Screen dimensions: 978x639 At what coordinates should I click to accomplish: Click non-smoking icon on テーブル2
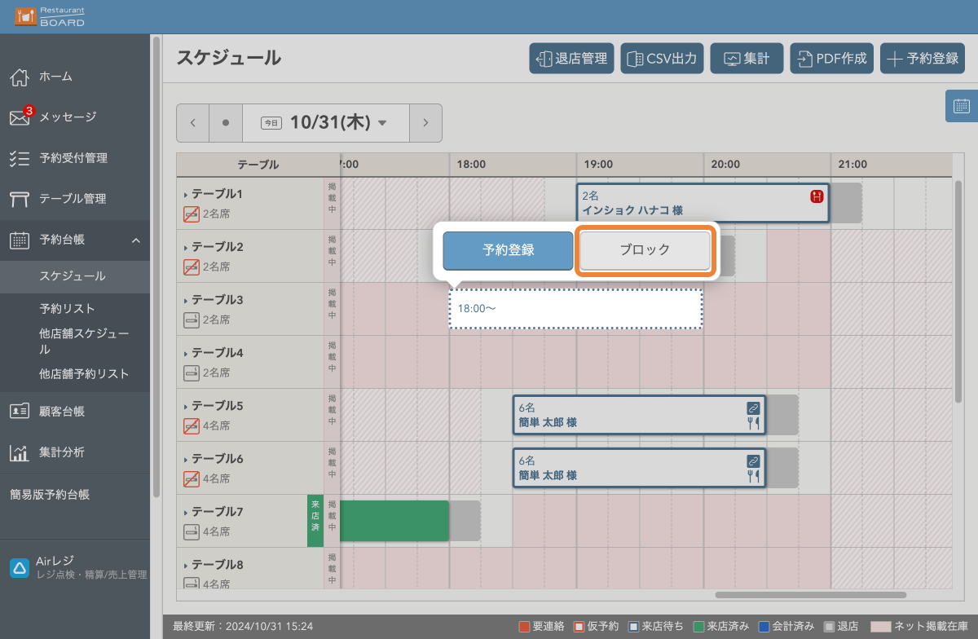coord(192,267)
